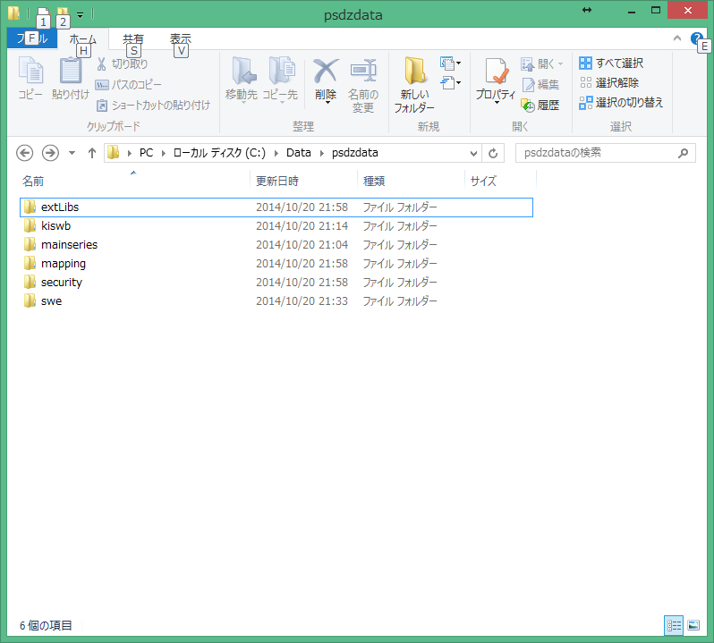714x643 pixels.
Task: Click Data in the address bar
Action: pos(299,153)
